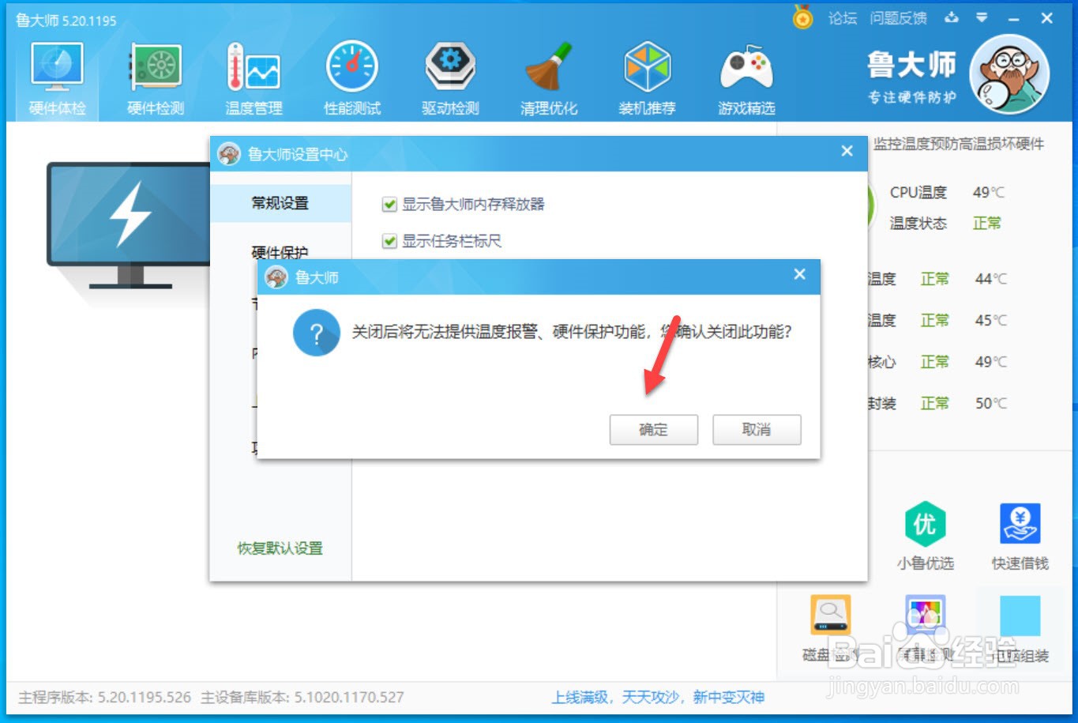
Task: Launch the 性能测试 performance test icon
Action: [352, 66]
